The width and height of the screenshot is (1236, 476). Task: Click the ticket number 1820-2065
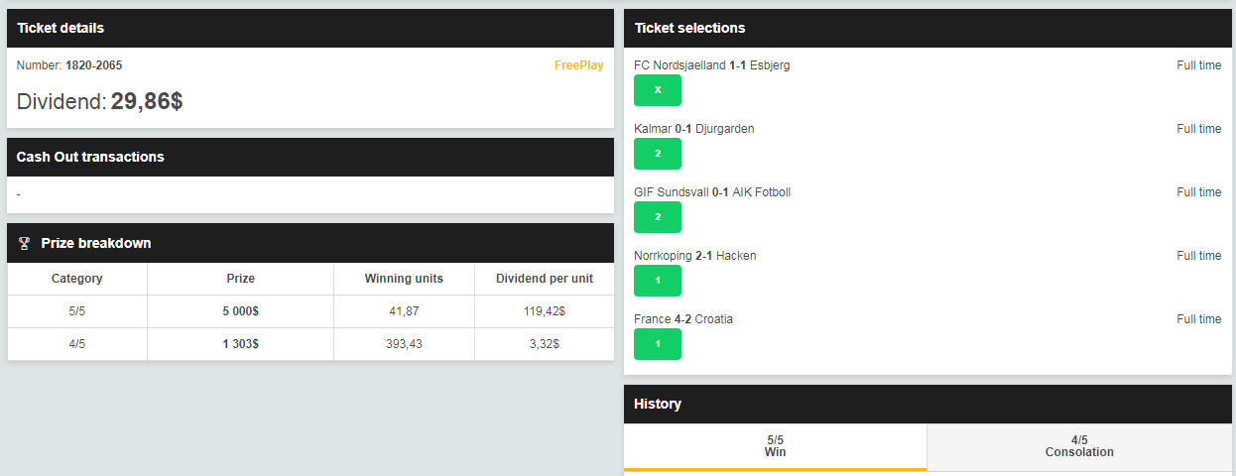click(x=93, y=65)
